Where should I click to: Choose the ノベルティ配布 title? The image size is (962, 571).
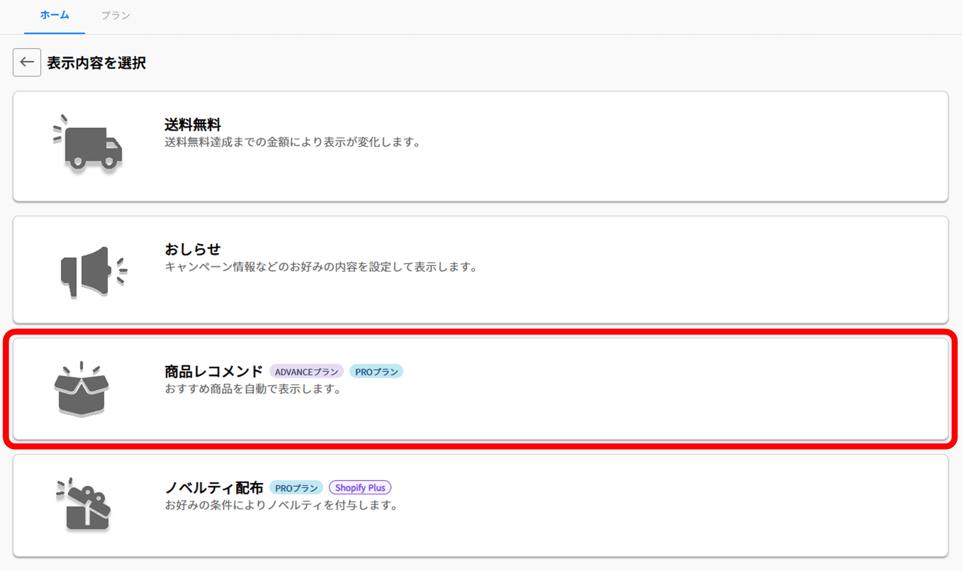(214, 488)
